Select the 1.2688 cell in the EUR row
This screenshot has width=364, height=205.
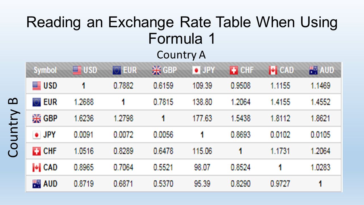click(x=84, y=102)
